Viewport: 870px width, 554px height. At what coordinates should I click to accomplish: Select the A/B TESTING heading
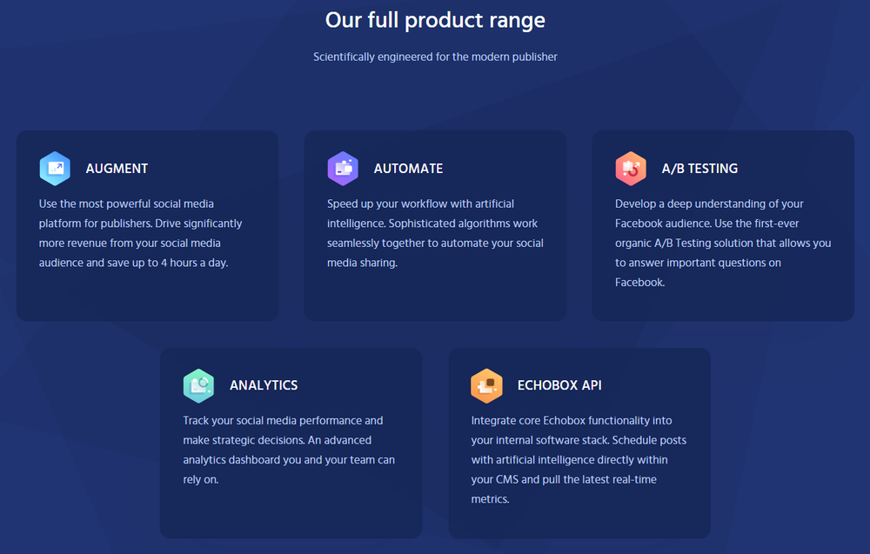pyautogui.click(x=699, y=169)
